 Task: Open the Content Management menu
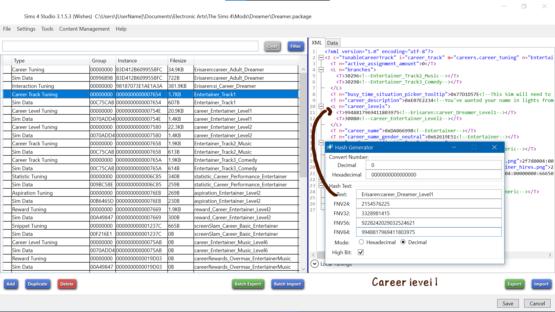84,29
